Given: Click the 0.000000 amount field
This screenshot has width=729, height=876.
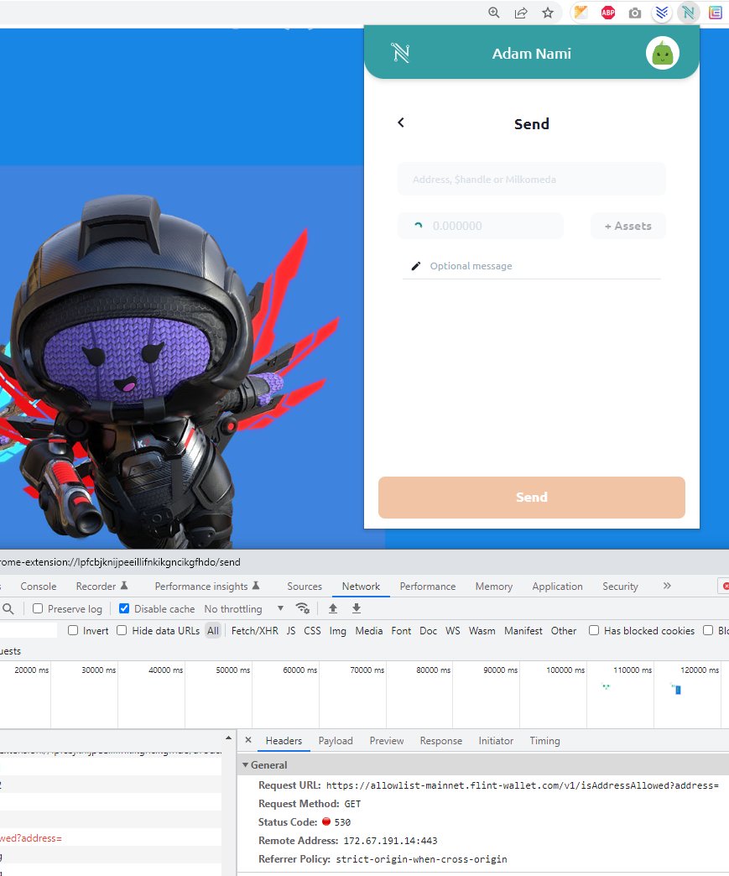Looking at the screenshot, I should pyautogui.click(x=481, y=226).
